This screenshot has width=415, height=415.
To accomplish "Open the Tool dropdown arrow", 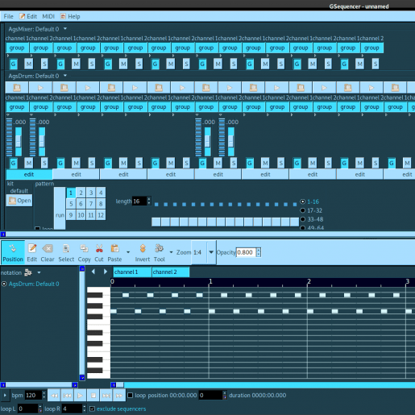I will click(x=171, y=252).
